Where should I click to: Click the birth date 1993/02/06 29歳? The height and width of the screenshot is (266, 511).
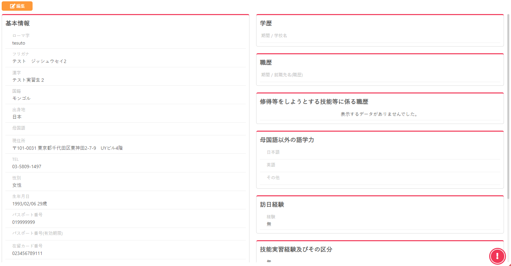pyautogui.click(x=30, y=204)
